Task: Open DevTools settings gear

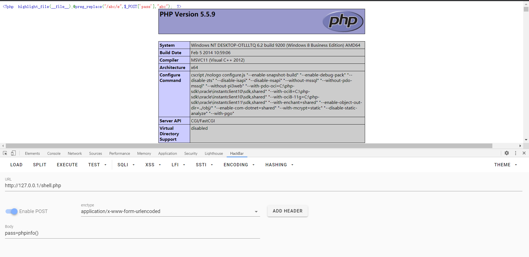Action: pyautogui.click(x=507, y=153)
